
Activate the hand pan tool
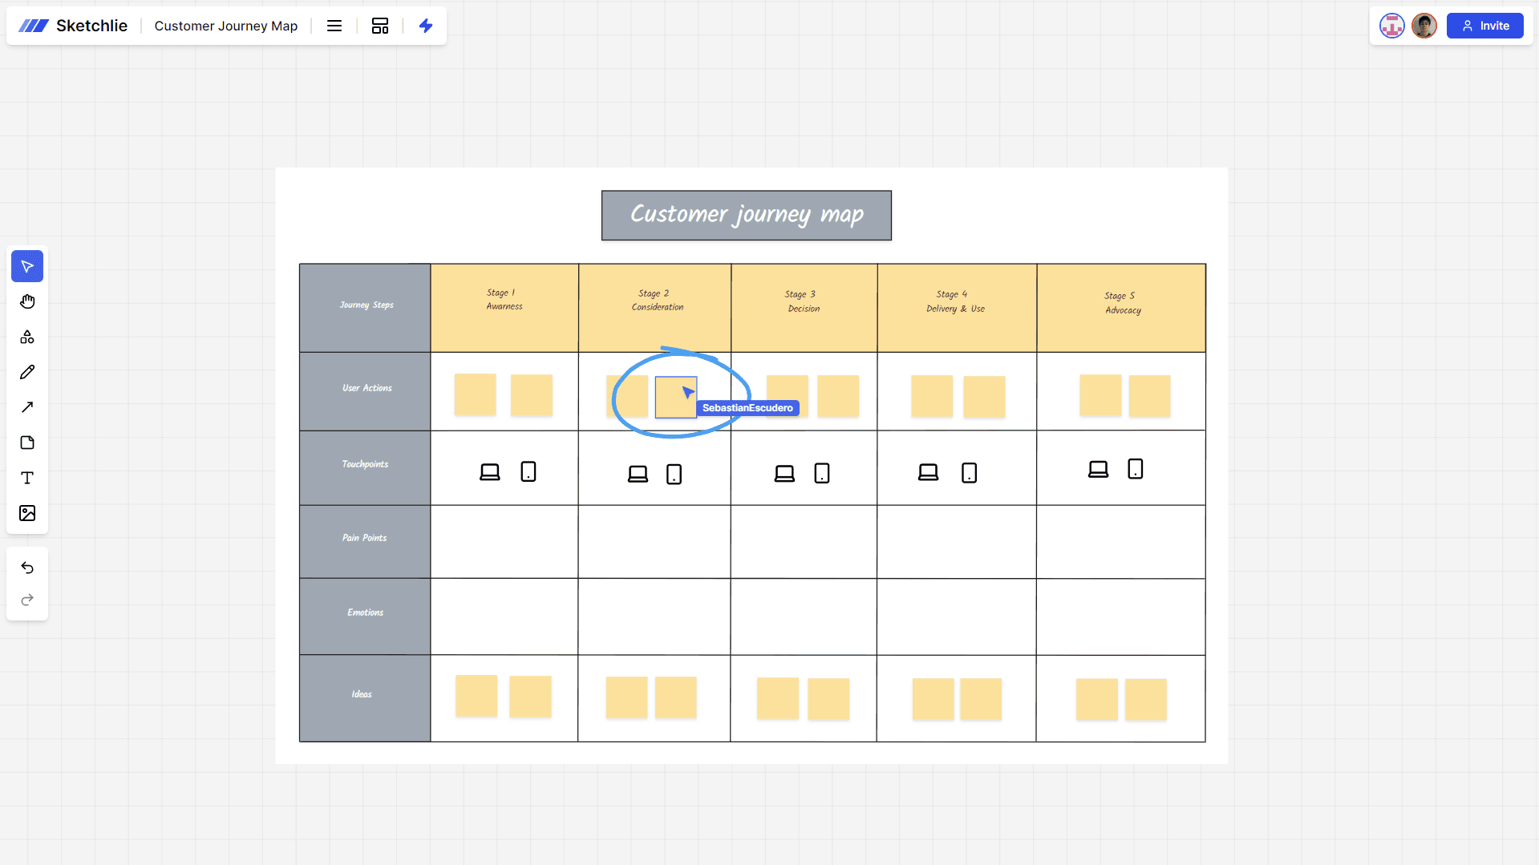(x=27, y=301)
